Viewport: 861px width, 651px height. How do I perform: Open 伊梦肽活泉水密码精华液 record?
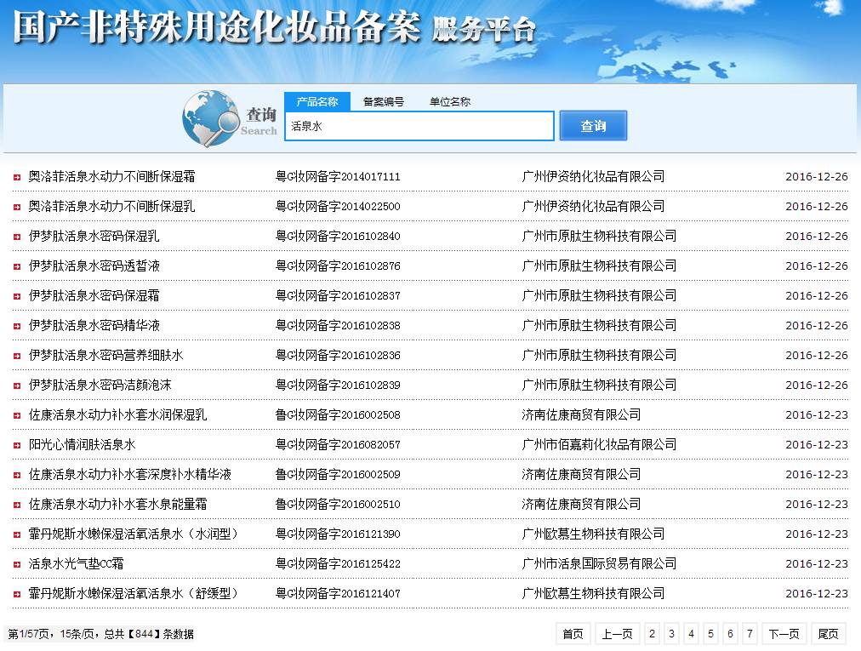point(94,325)
